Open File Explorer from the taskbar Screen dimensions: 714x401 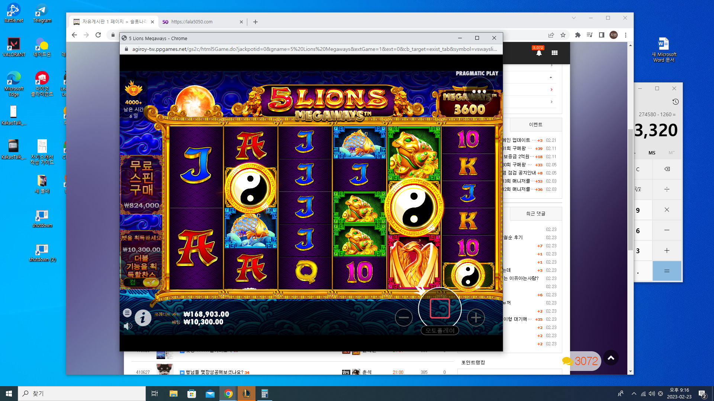[x=173, y=394]
